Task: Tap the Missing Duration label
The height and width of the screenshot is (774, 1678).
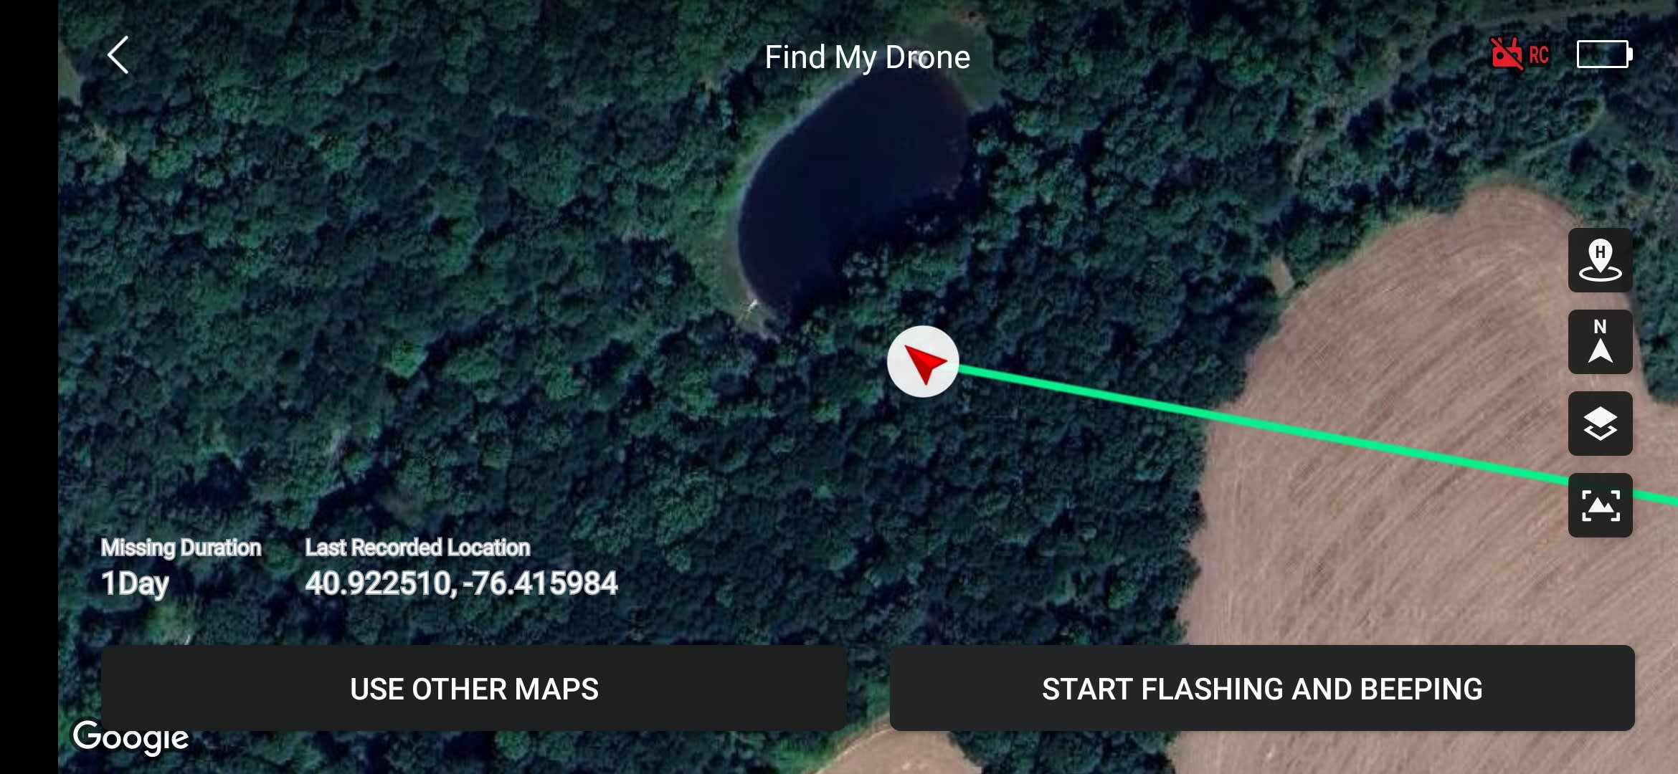Action: click(x=181, y=548)
